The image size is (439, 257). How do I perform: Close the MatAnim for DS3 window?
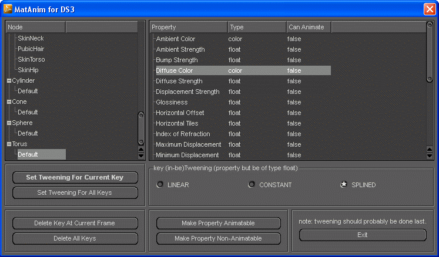coord(430,9)
